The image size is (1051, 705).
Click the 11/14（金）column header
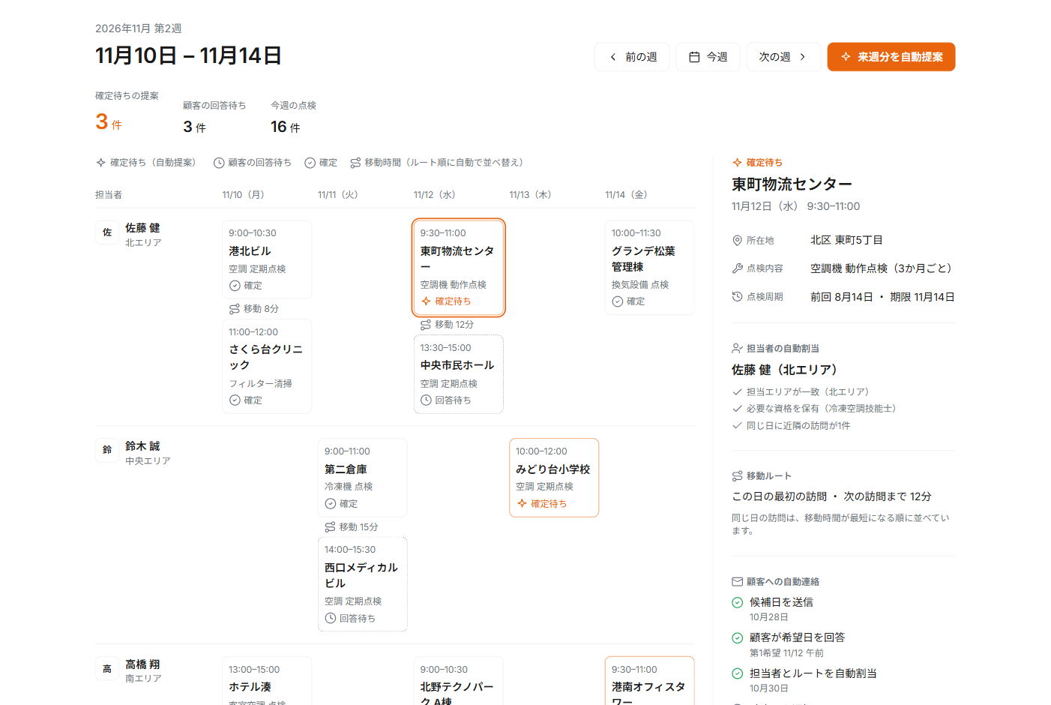627,195
